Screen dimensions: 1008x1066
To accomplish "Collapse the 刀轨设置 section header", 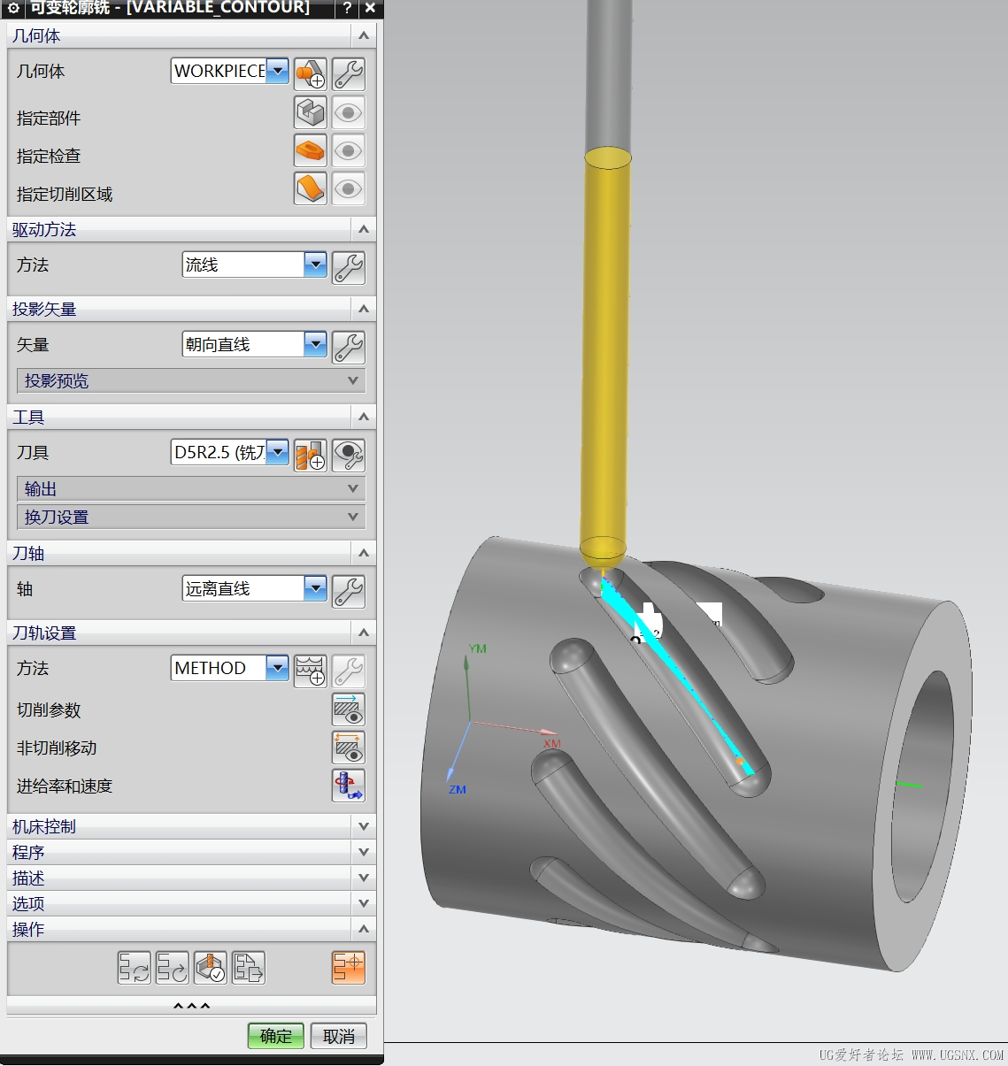I will click(191, 633).
